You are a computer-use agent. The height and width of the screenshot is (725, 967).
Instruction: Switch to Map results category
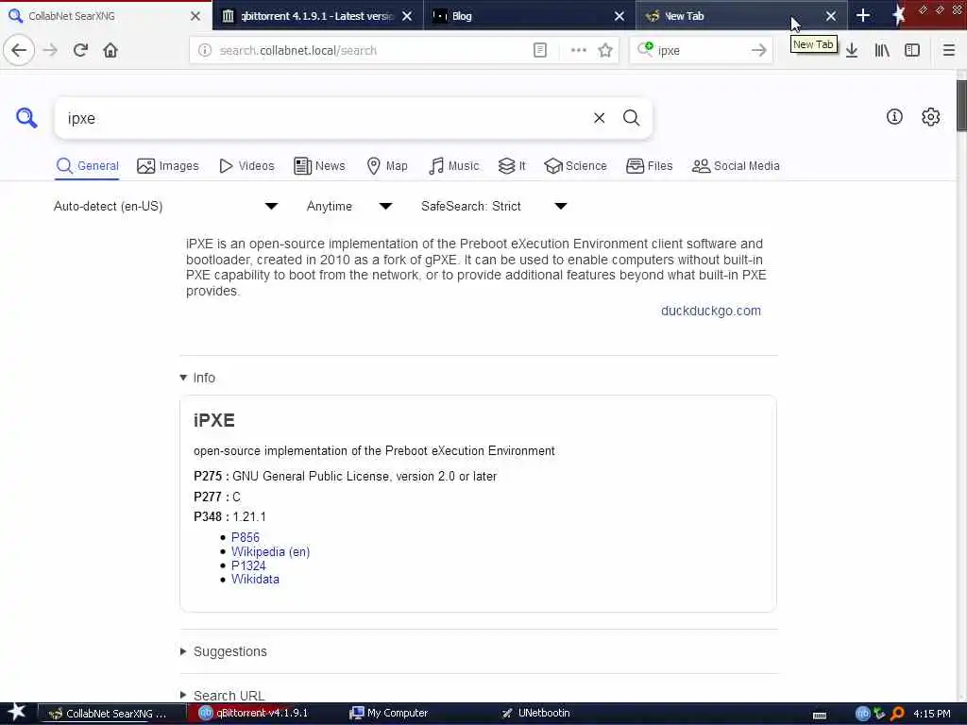387,166
